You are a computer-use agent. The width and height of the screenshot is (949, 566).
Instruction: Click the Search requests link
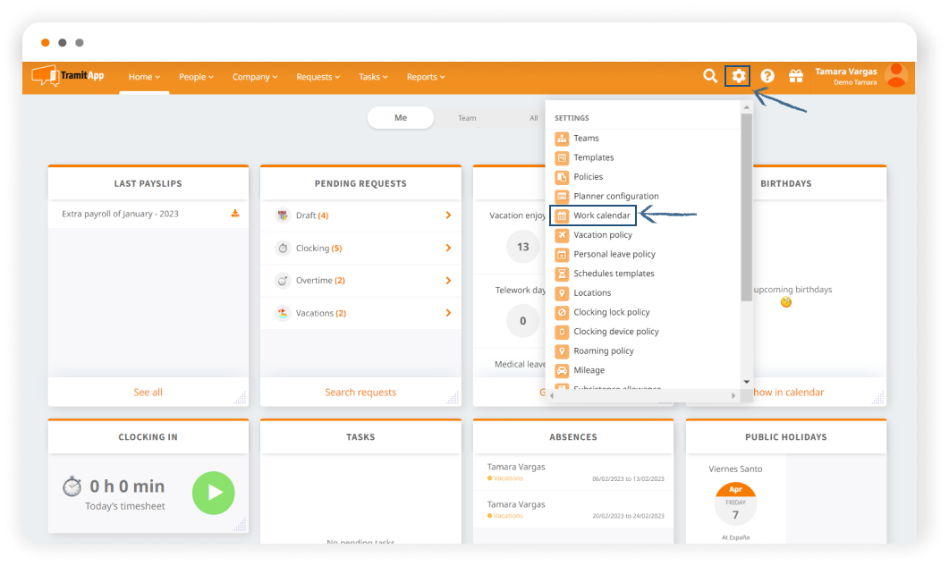point(360,393)
